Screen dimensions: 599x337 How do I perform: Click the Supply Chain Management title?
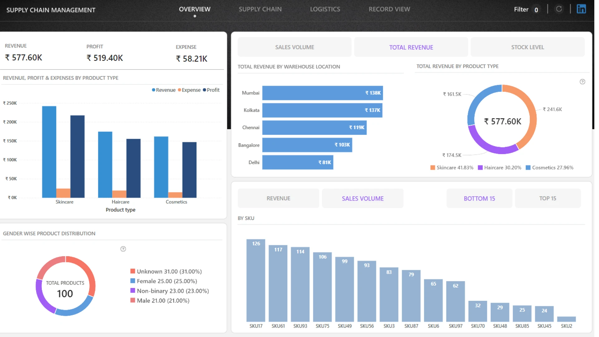coord(51,10)
